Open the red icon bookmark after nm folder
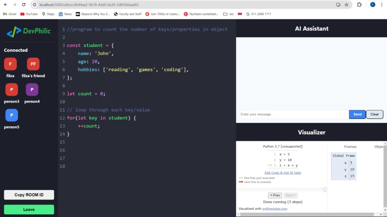The height and width of the screenshot is (217, 387). coord(240,14)
